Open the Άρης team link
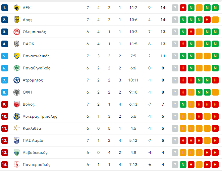 tap(27, 20)
